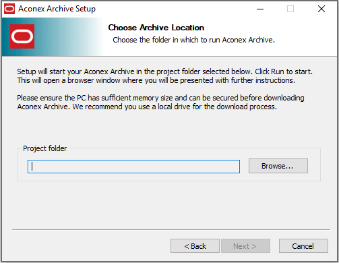Click the 'Please ensure the PC' paragraph
This screenshot has width=339, height=263.
pos(160,102)
